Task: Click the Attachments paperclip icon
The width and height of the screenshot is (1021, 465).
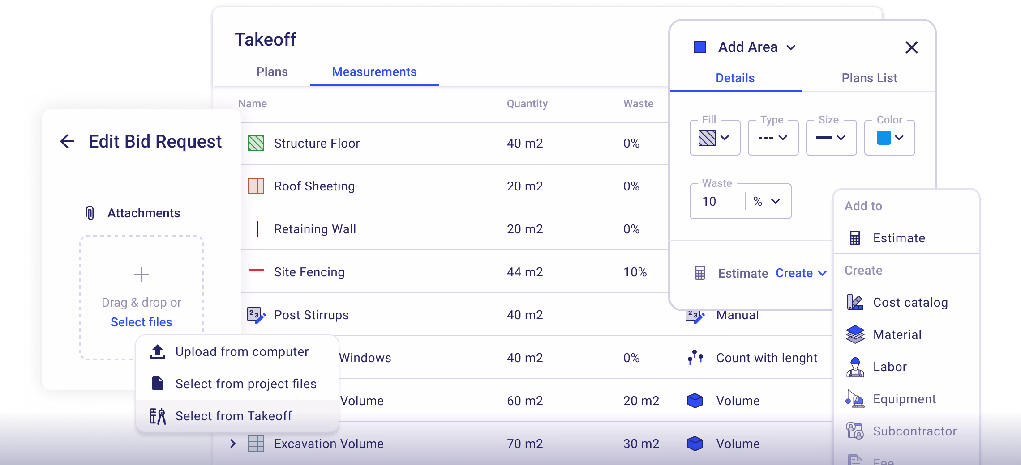Action: (x=90, y=213)
